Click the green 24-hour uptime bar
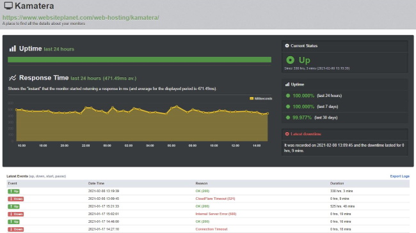The width and height of the screenshot is (416, 233). (140, 59)
